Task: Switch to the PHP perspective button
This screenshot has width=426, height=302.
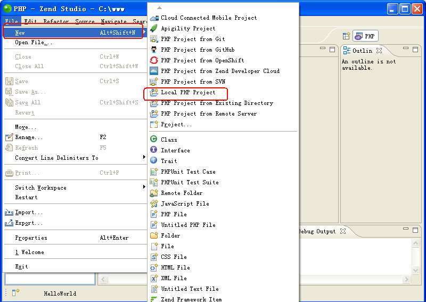Action: tap(365, 36)
